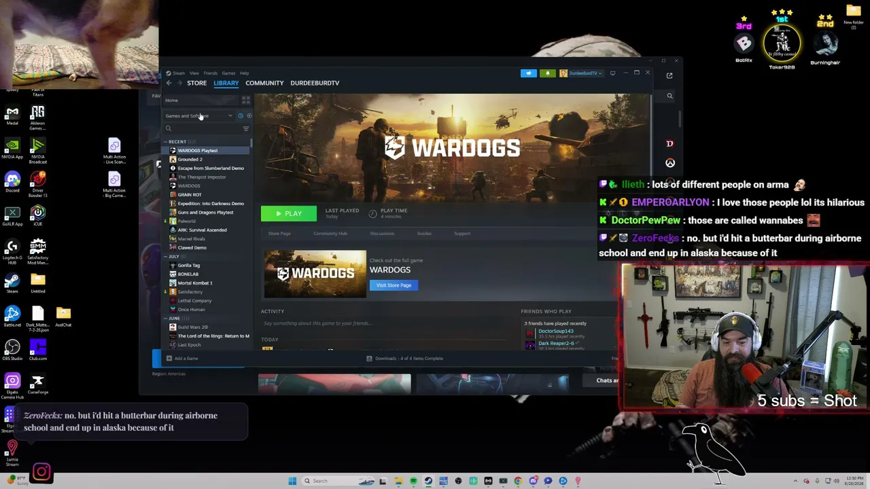Open the STORE tab
This screenshot has height=489, width=870.
[x=196, y=83]
